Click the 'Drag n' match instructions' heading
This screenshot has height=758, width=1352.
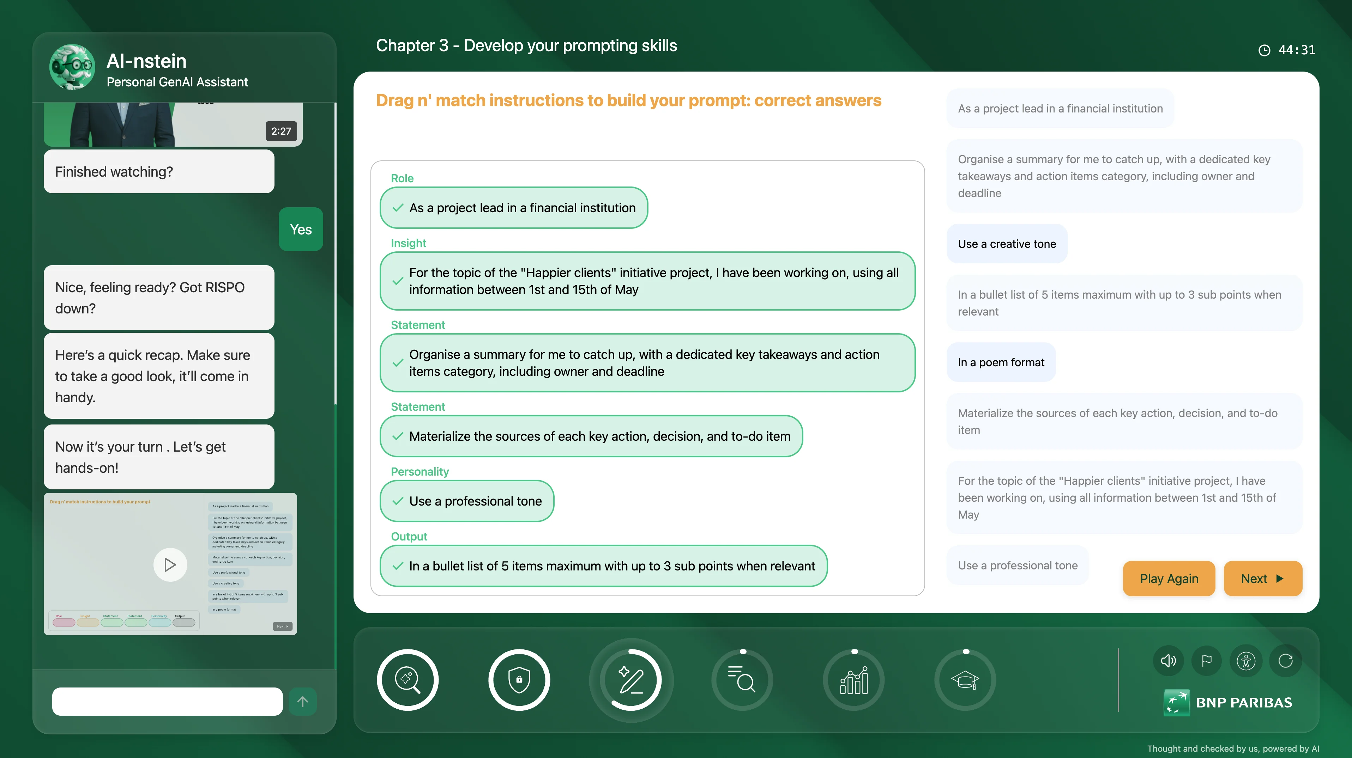[x=629, y=100]
